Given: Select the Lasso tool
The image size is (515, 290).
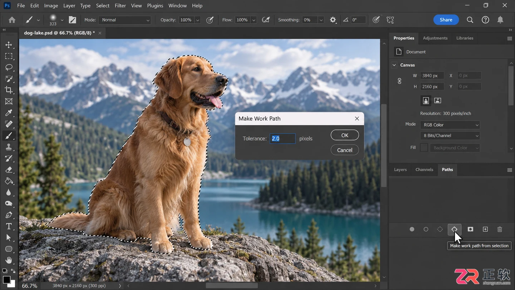Looking at the screenshot, I should click(x=9, y=67).
